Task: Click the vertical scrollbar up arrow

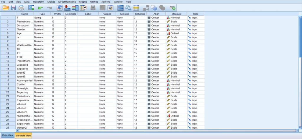Action: tap(300, 17)
